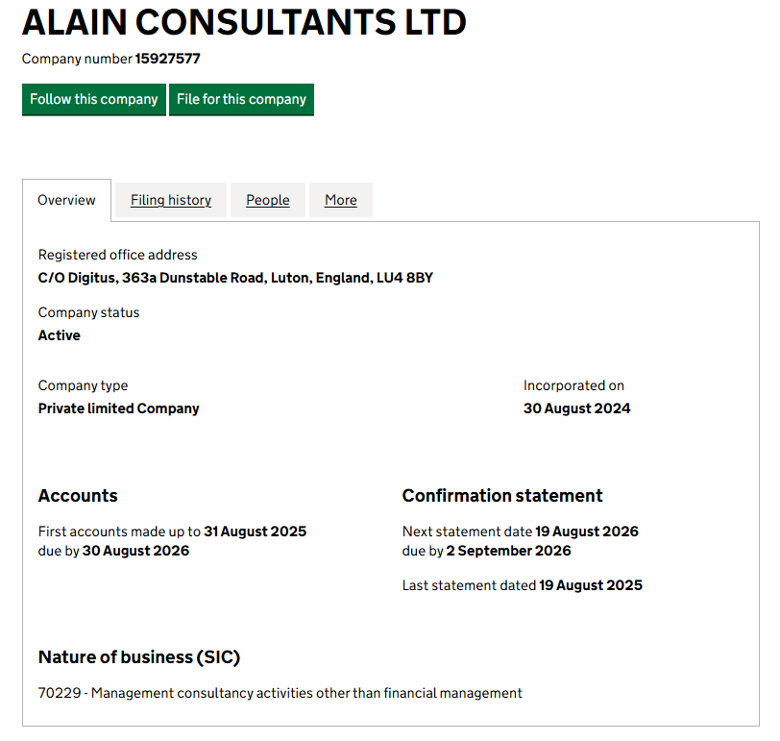Click the Accounts section heading

pos(78,496)
